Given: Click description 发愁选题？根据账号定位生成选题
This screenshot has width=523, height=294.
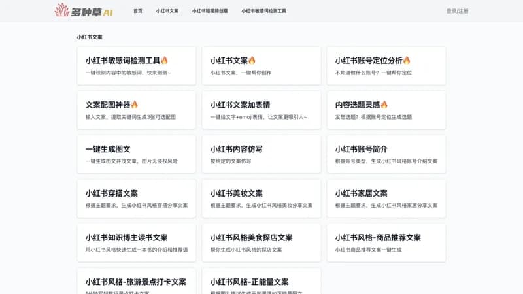Looking at the screenshot, I should point(373,117).
